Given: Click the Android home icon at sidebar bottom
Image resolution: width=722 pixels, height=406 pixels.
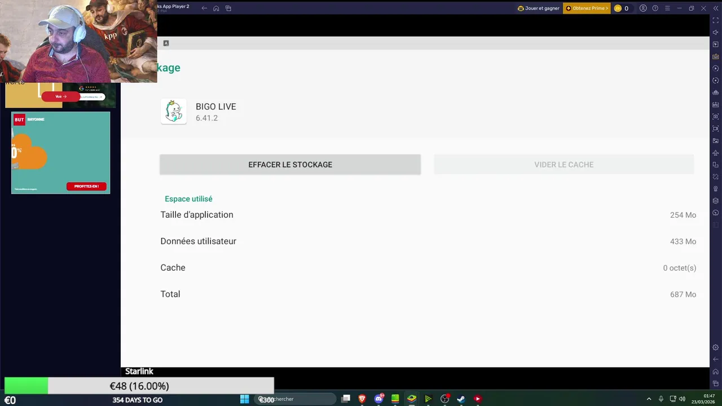Looking at the screenshot, I should [716, 372].
